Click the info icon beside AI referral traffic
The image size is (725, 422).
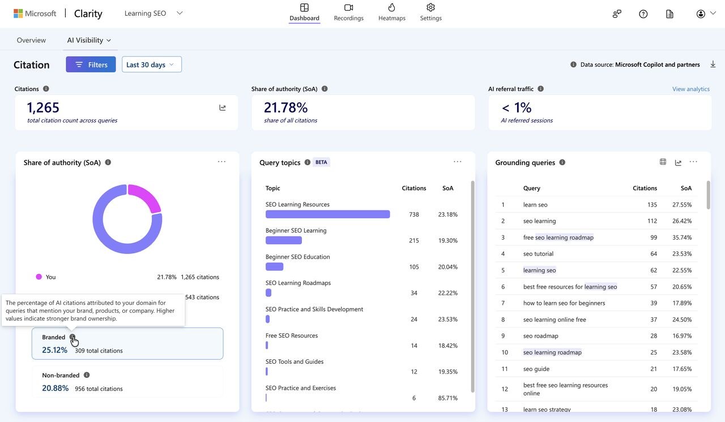[540, 89]
